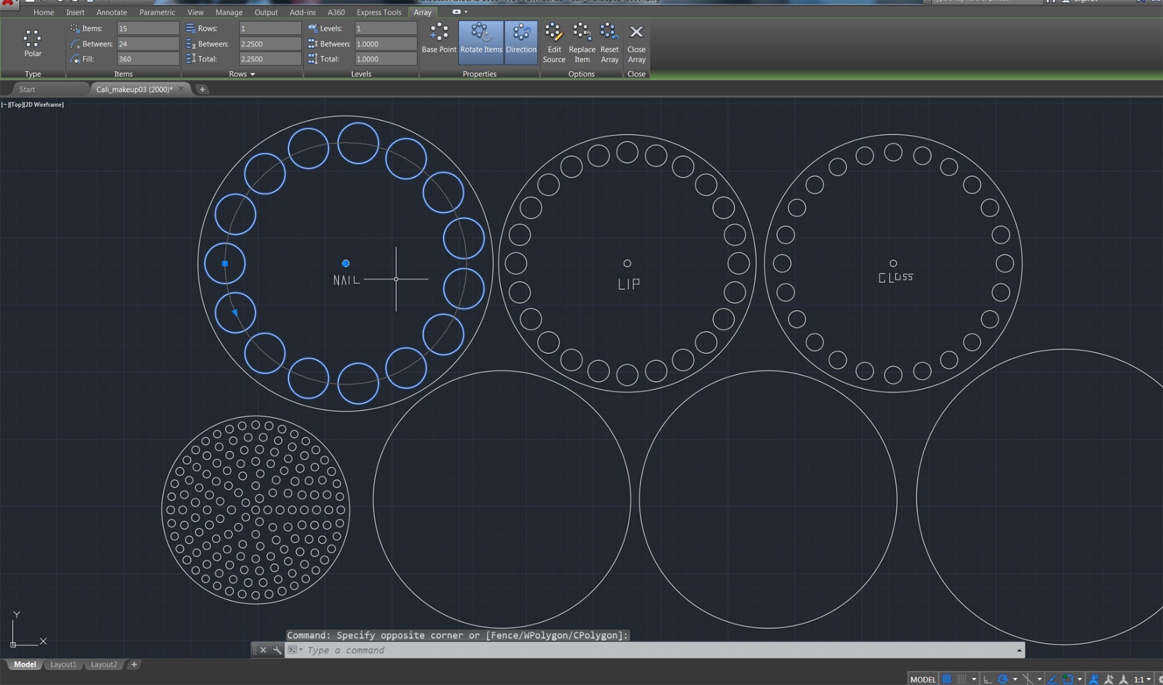
Task: Open the Parametric ribbon tab
Action: pyautogui.click(x=157, y=12)
